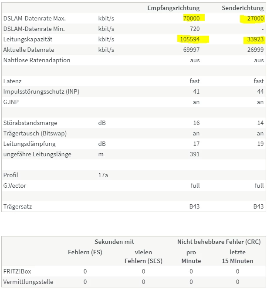
Task: Click the Empfangsrichtung column header
Action: click(x=173, y=8)
